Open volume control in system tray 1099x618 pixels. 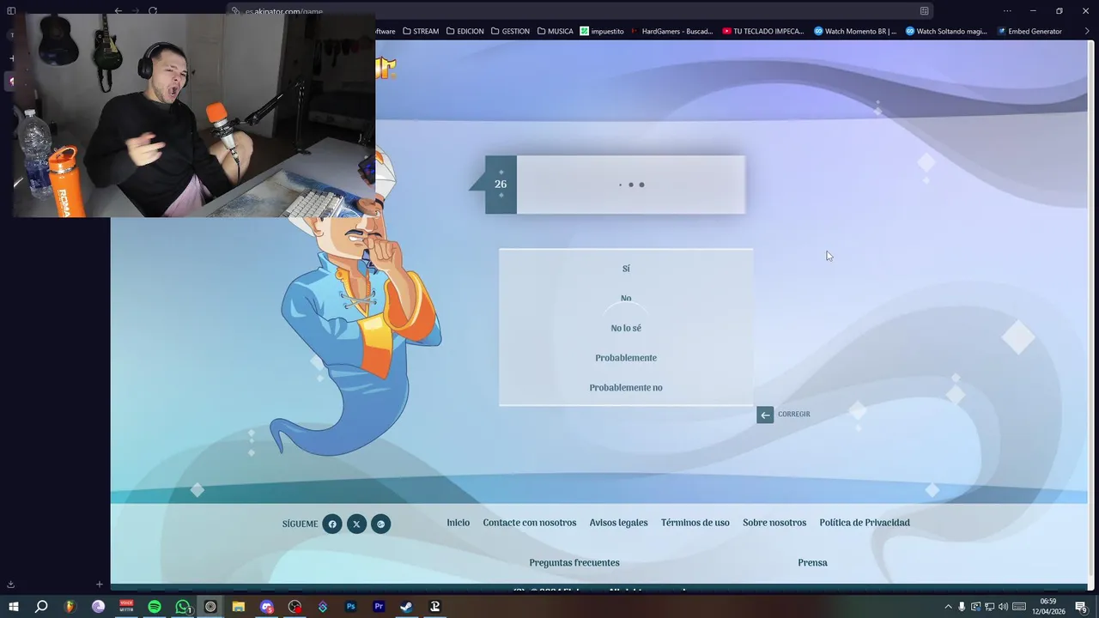(x=1003, y=607)
